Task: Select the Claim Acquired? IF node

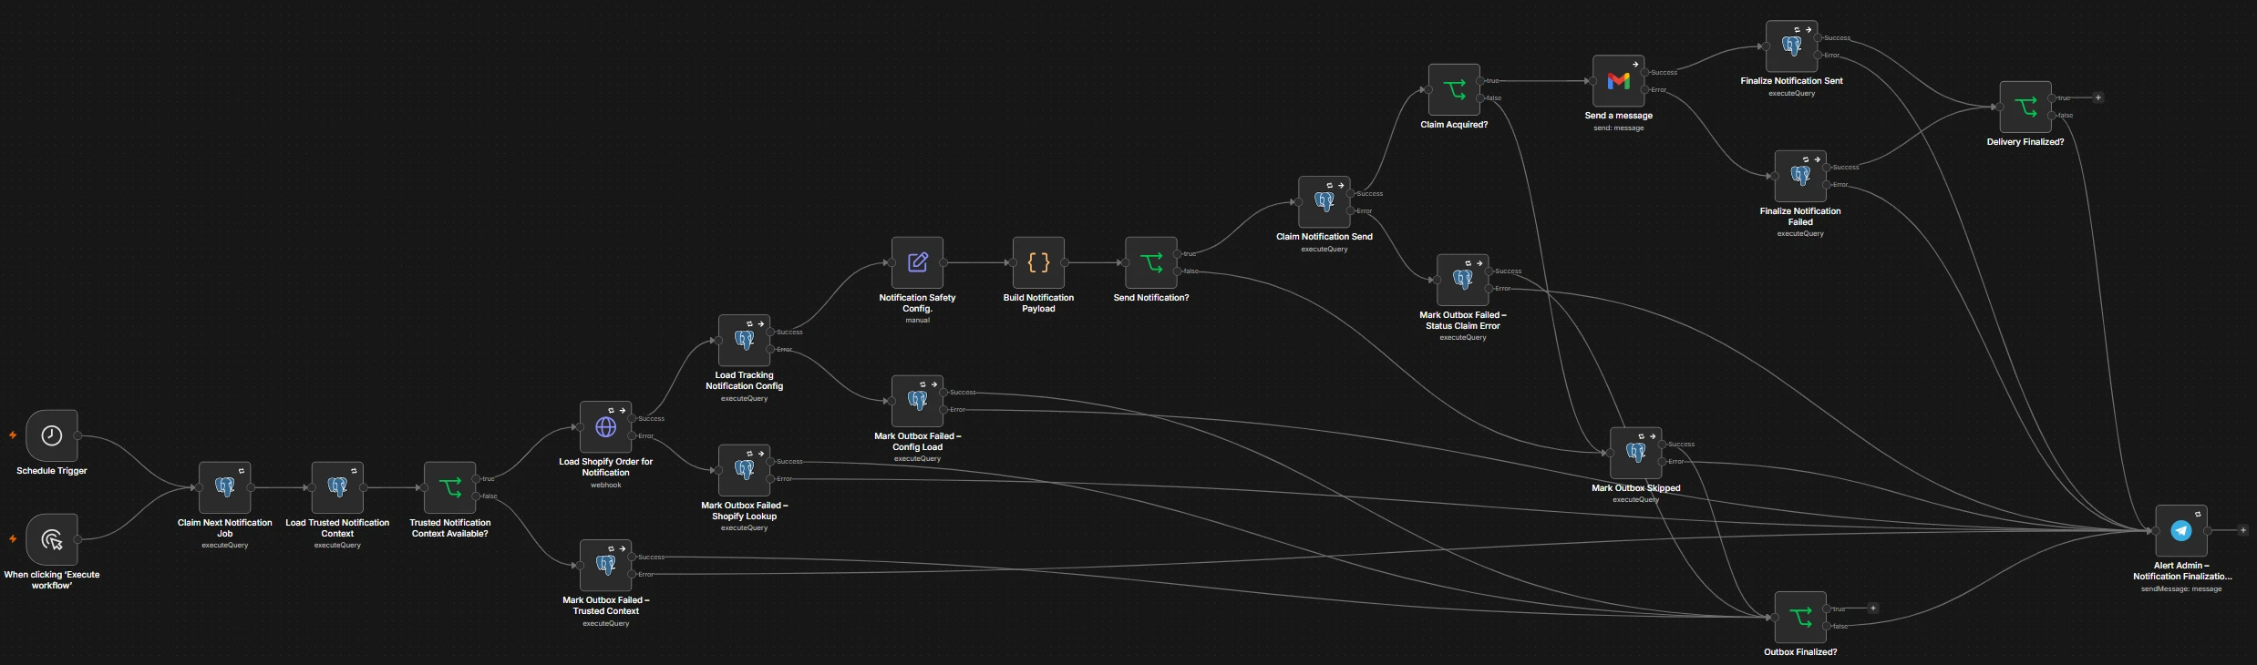Action: click(x=1454, y=89)
